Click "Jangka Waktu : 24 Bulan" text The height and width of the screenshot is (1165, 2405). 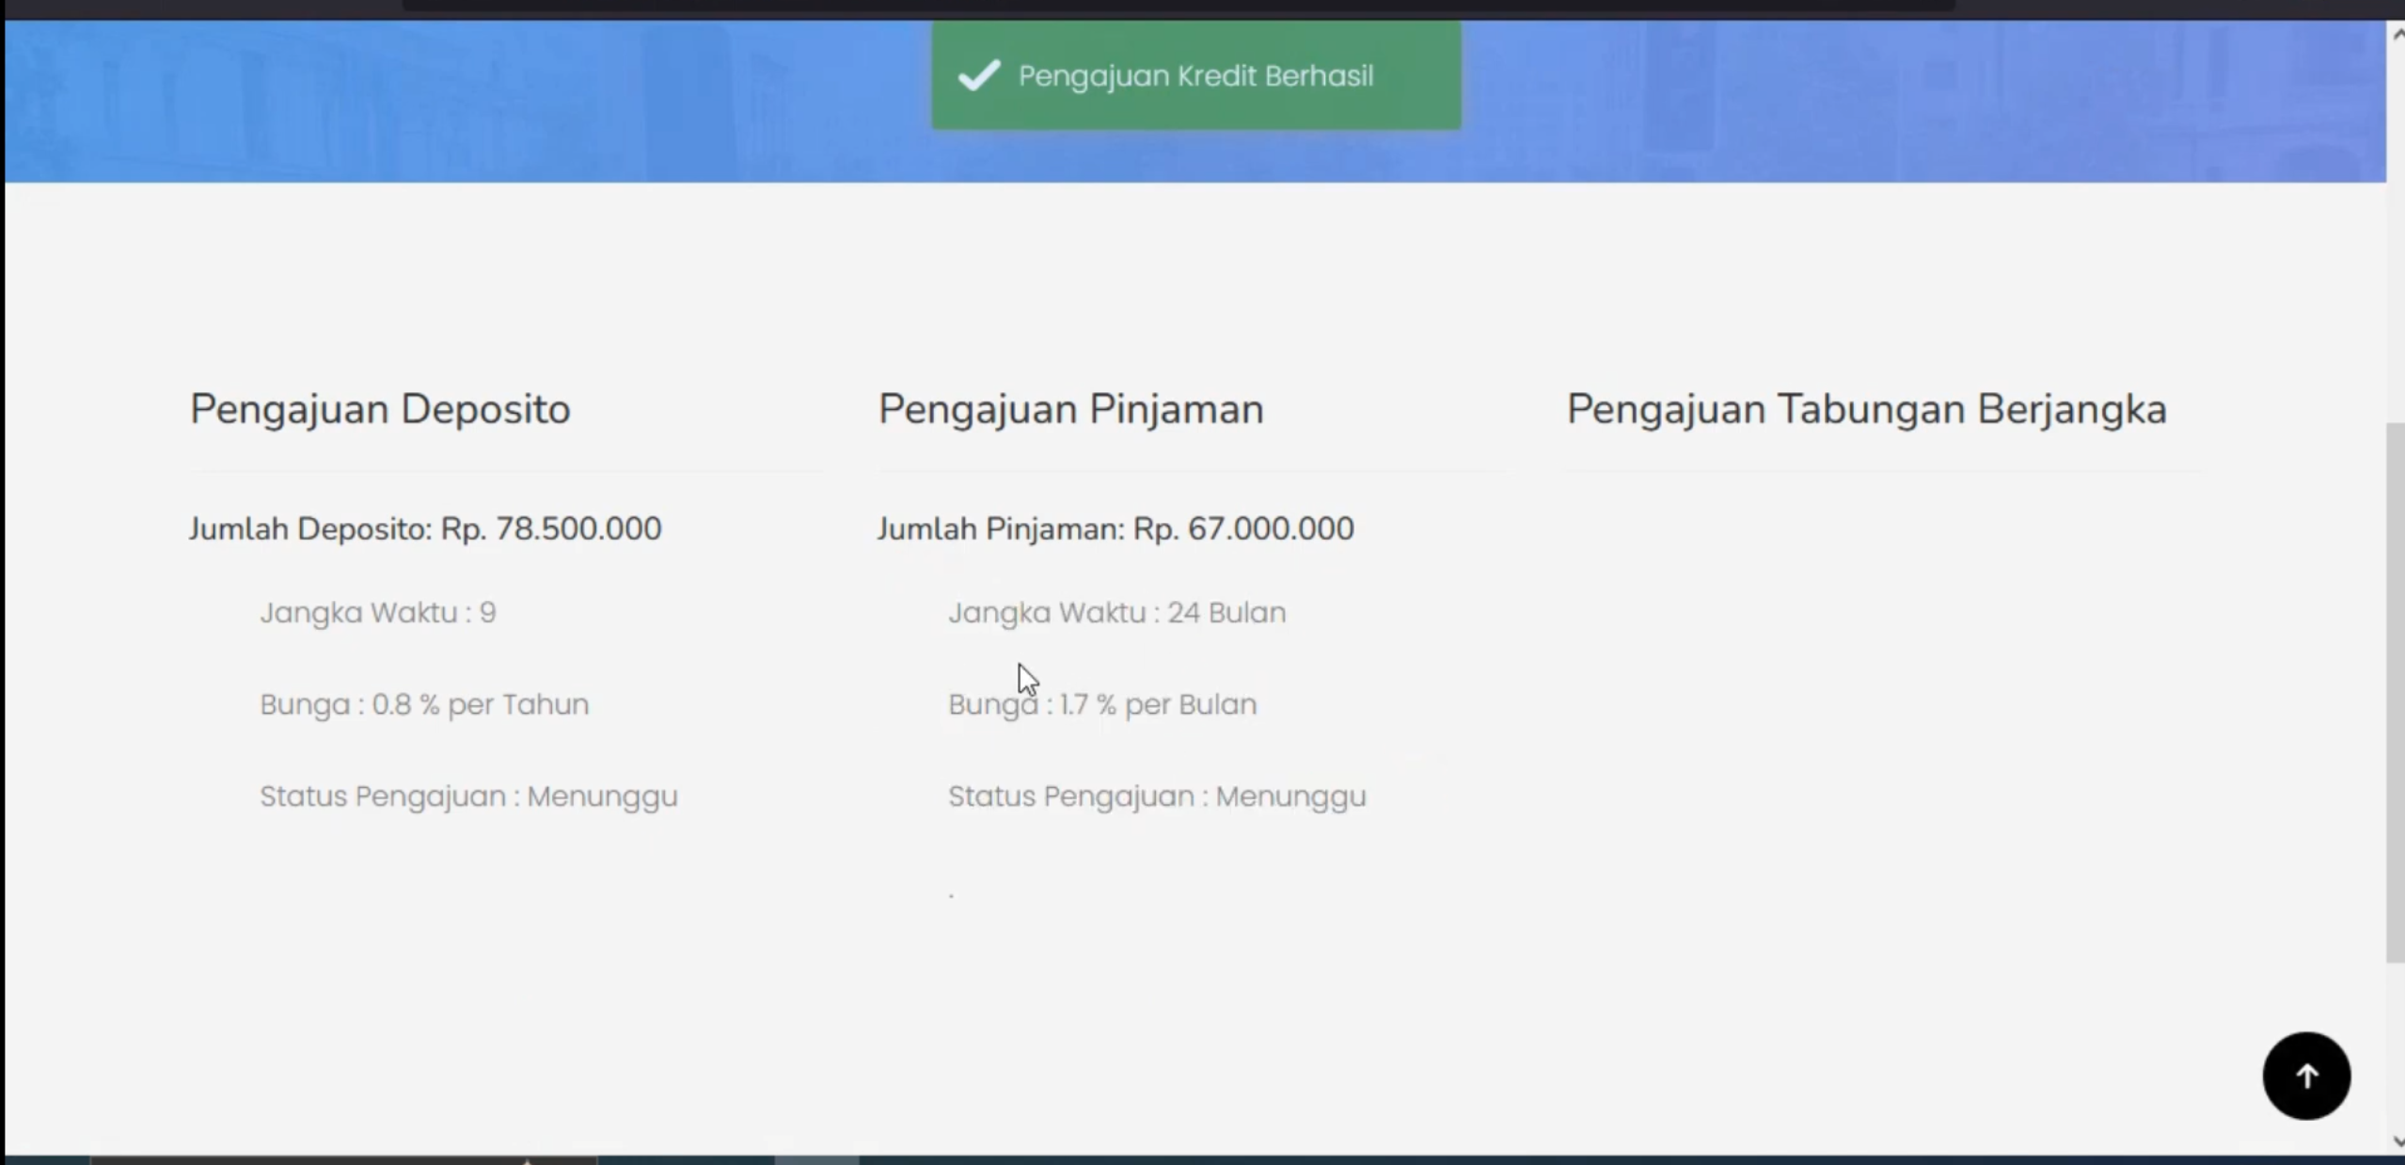click(1116, 613)
